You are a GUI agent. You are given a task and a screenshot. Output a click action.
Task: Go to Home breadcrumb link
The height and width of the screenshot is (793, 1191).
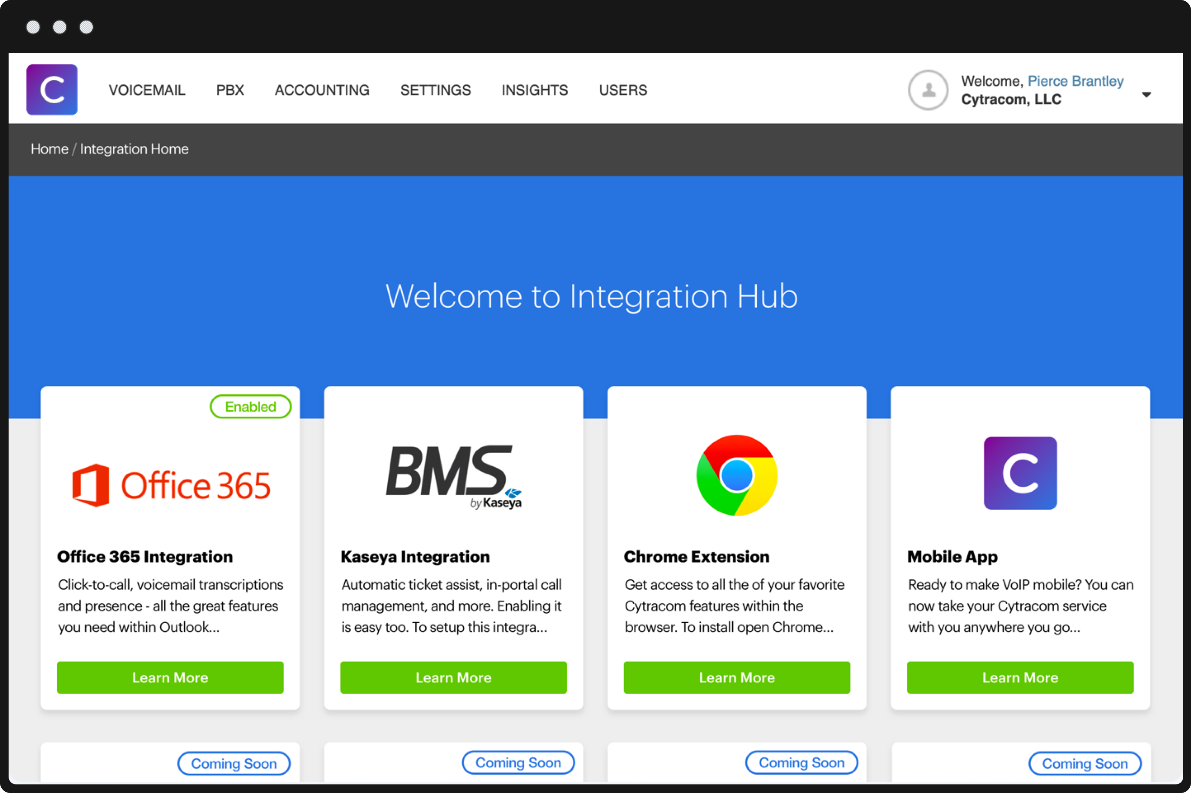(x=49, y=148)
